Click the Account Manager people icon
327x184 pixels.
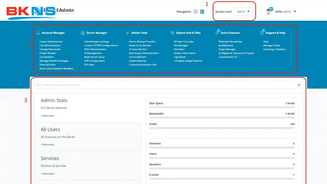pyautogui.click(x=38, y=33)
